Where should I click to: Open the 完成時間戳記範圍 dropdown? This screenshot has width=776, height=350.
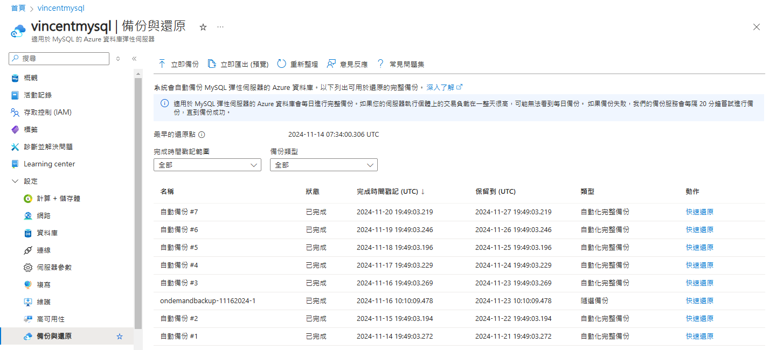207,165
